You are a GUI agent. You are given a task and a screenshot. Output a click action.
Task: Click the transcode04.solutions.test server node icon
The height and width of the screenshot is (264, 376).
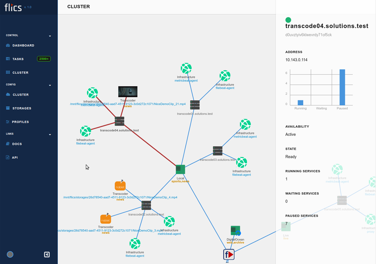[x=120, y=121]
